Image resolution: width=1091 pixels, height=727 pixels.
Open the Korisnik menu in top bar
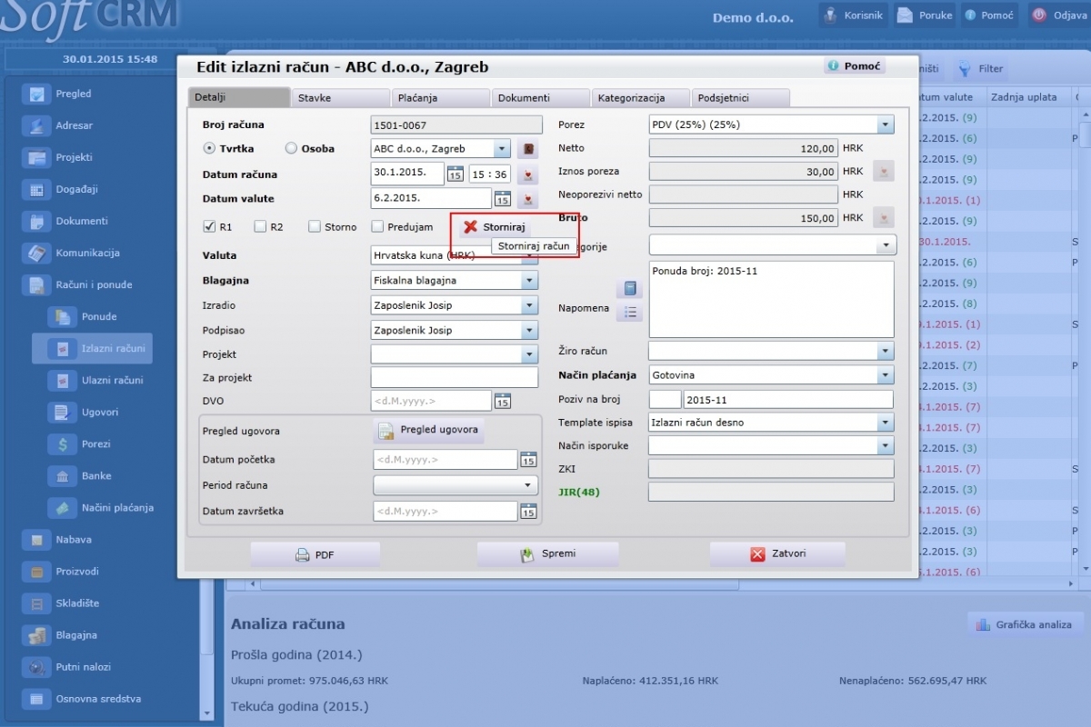[852, 15]
